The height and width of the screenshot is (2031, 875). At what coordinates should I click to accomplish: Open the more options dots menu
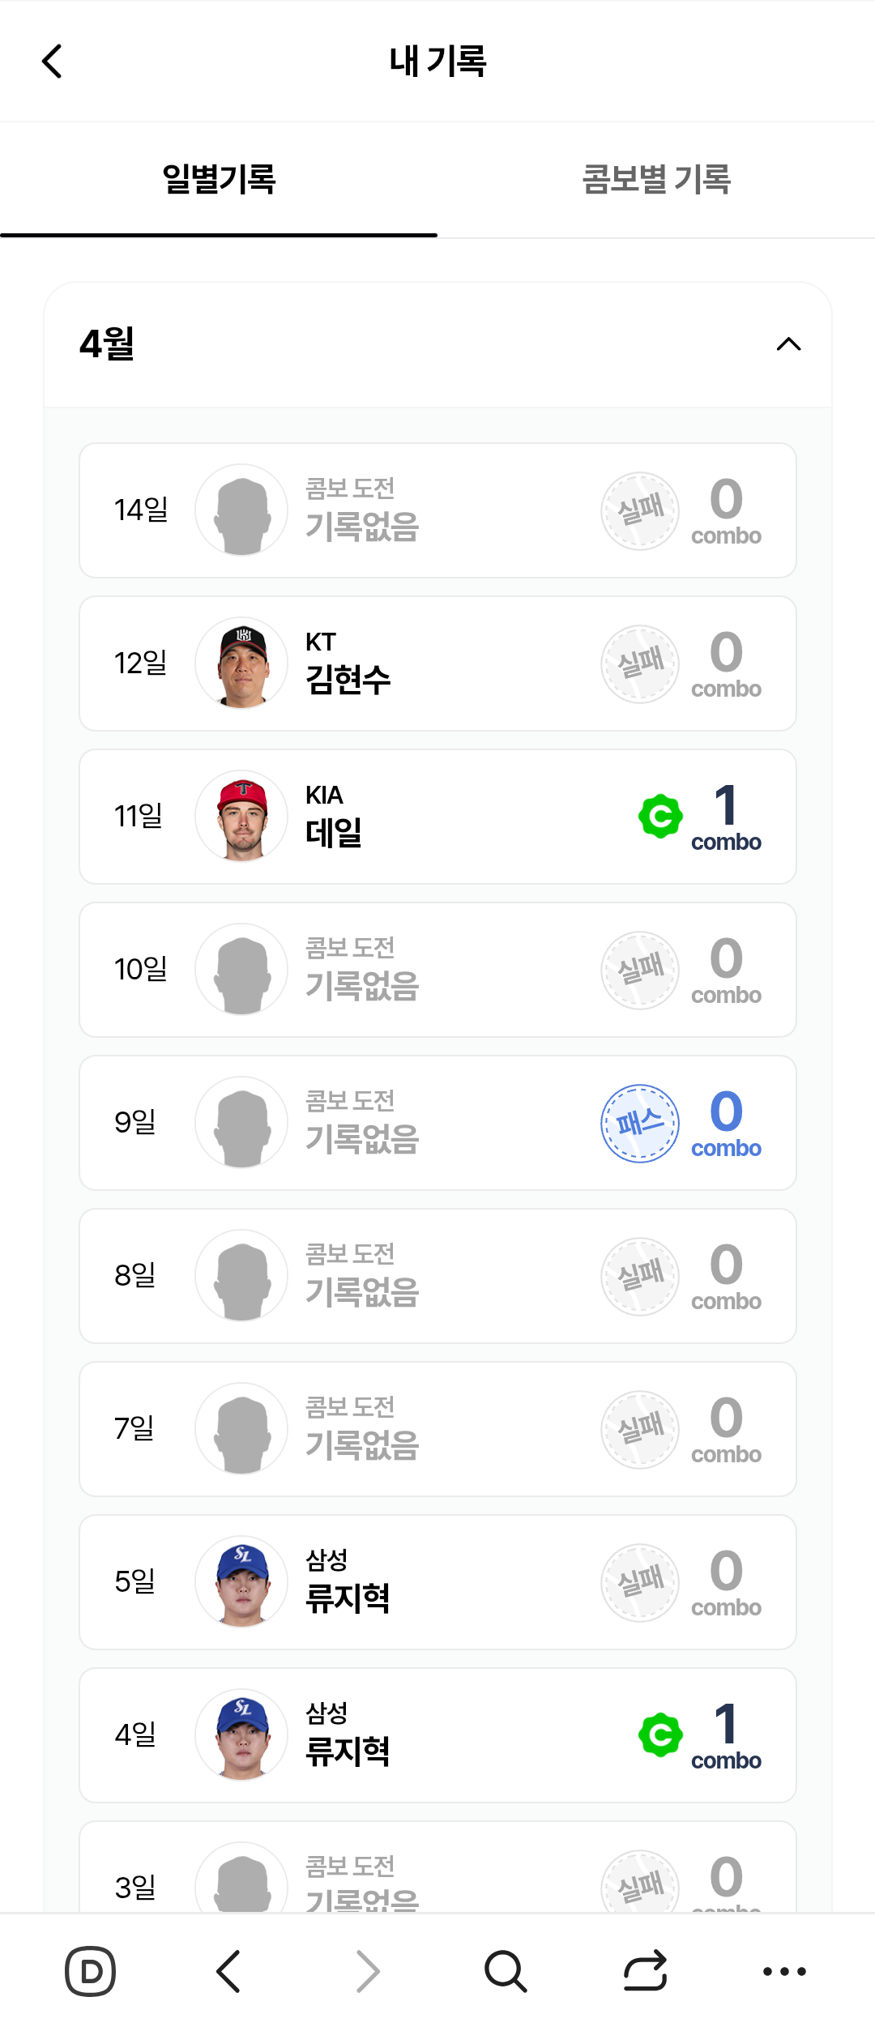coord(784,1970)
